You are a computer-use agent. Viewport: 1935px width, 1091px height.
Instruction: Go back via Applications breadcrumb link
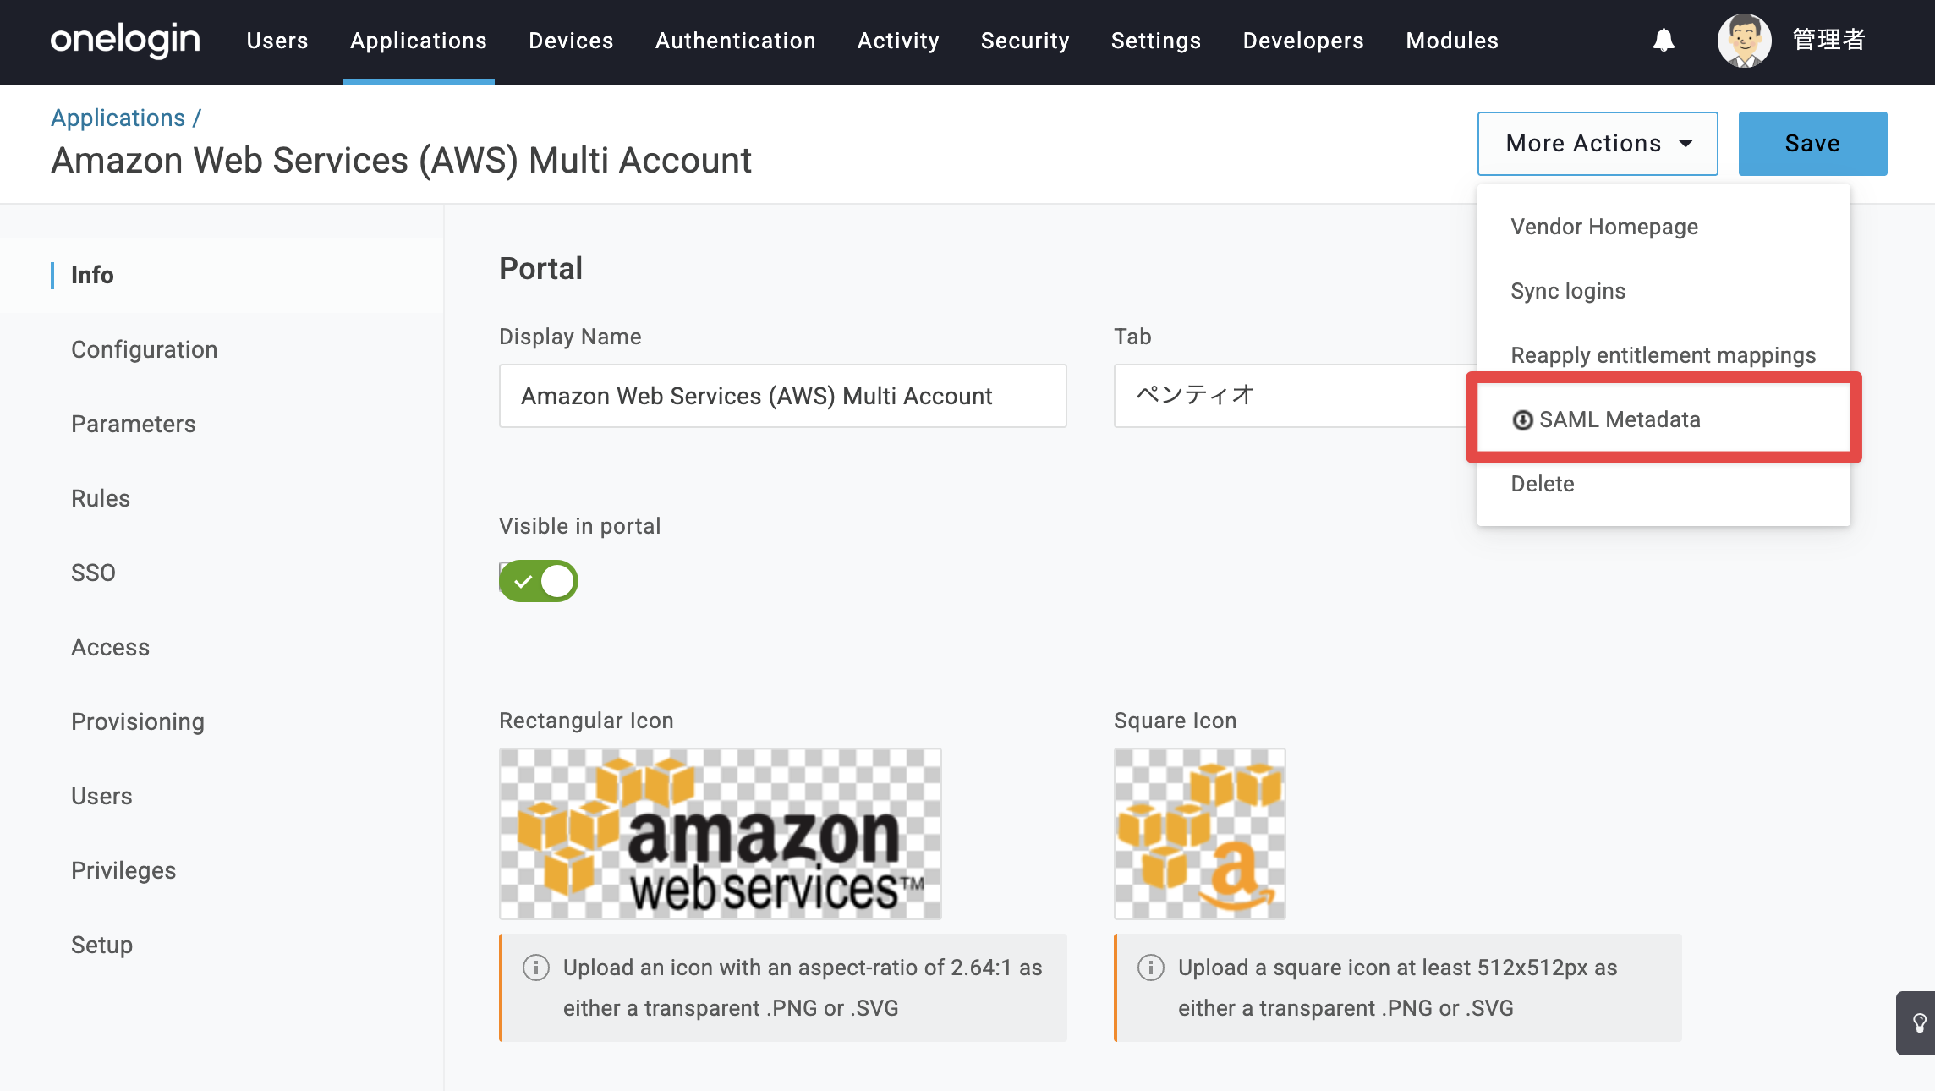pos(118,118)
